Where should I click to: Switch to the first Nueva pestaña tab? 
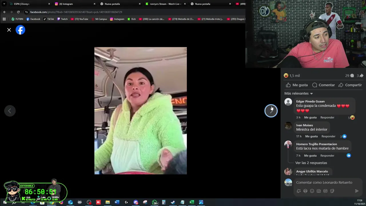(120, 4)
